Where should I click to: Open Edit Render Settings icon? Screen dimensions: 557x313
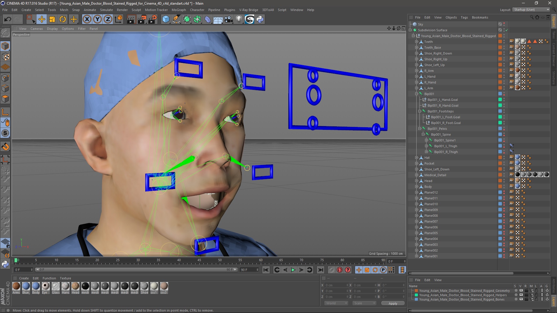coord(153,19)
